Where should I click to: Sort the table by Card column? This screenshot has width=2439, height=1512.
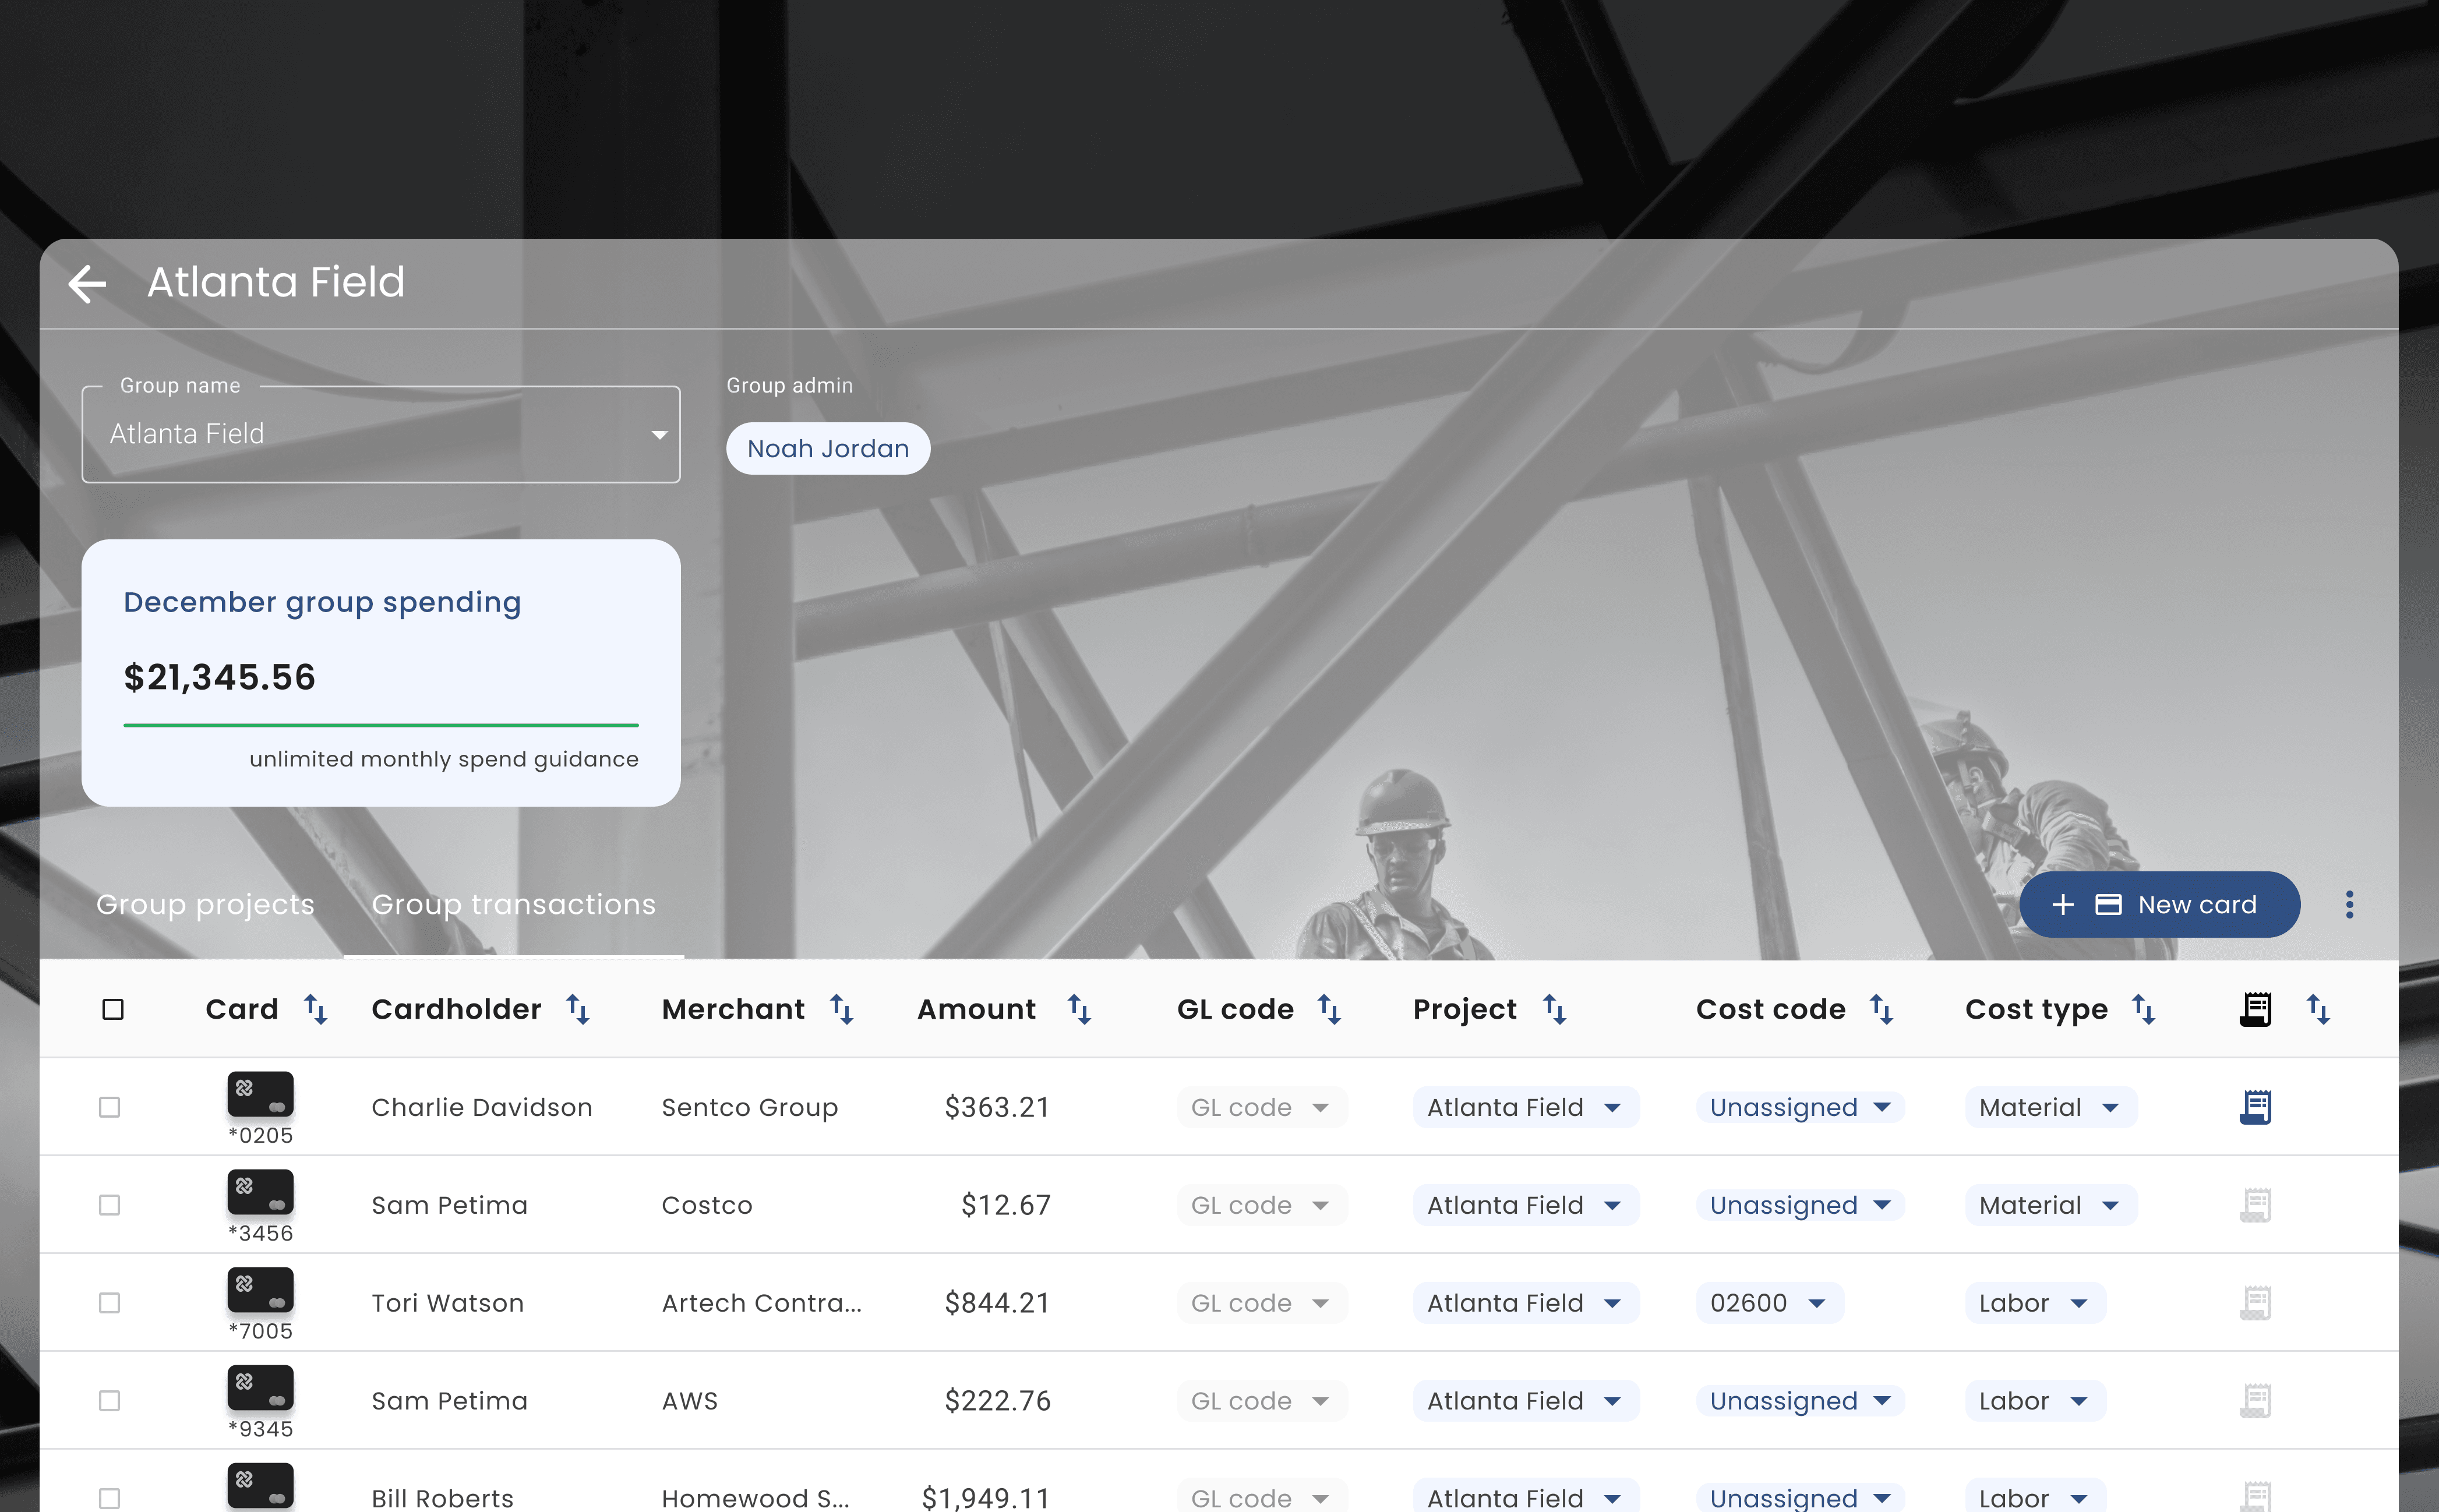coord(315,1010)
